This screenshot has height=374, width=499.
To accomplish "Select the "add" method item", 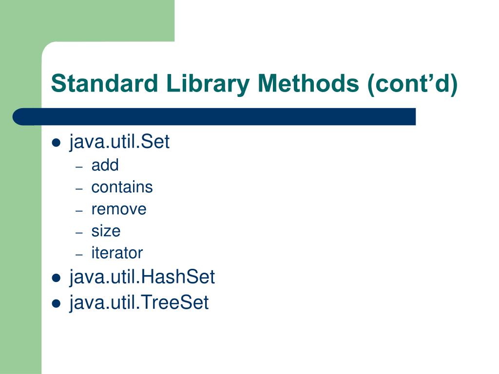I will tap(105, 165).
